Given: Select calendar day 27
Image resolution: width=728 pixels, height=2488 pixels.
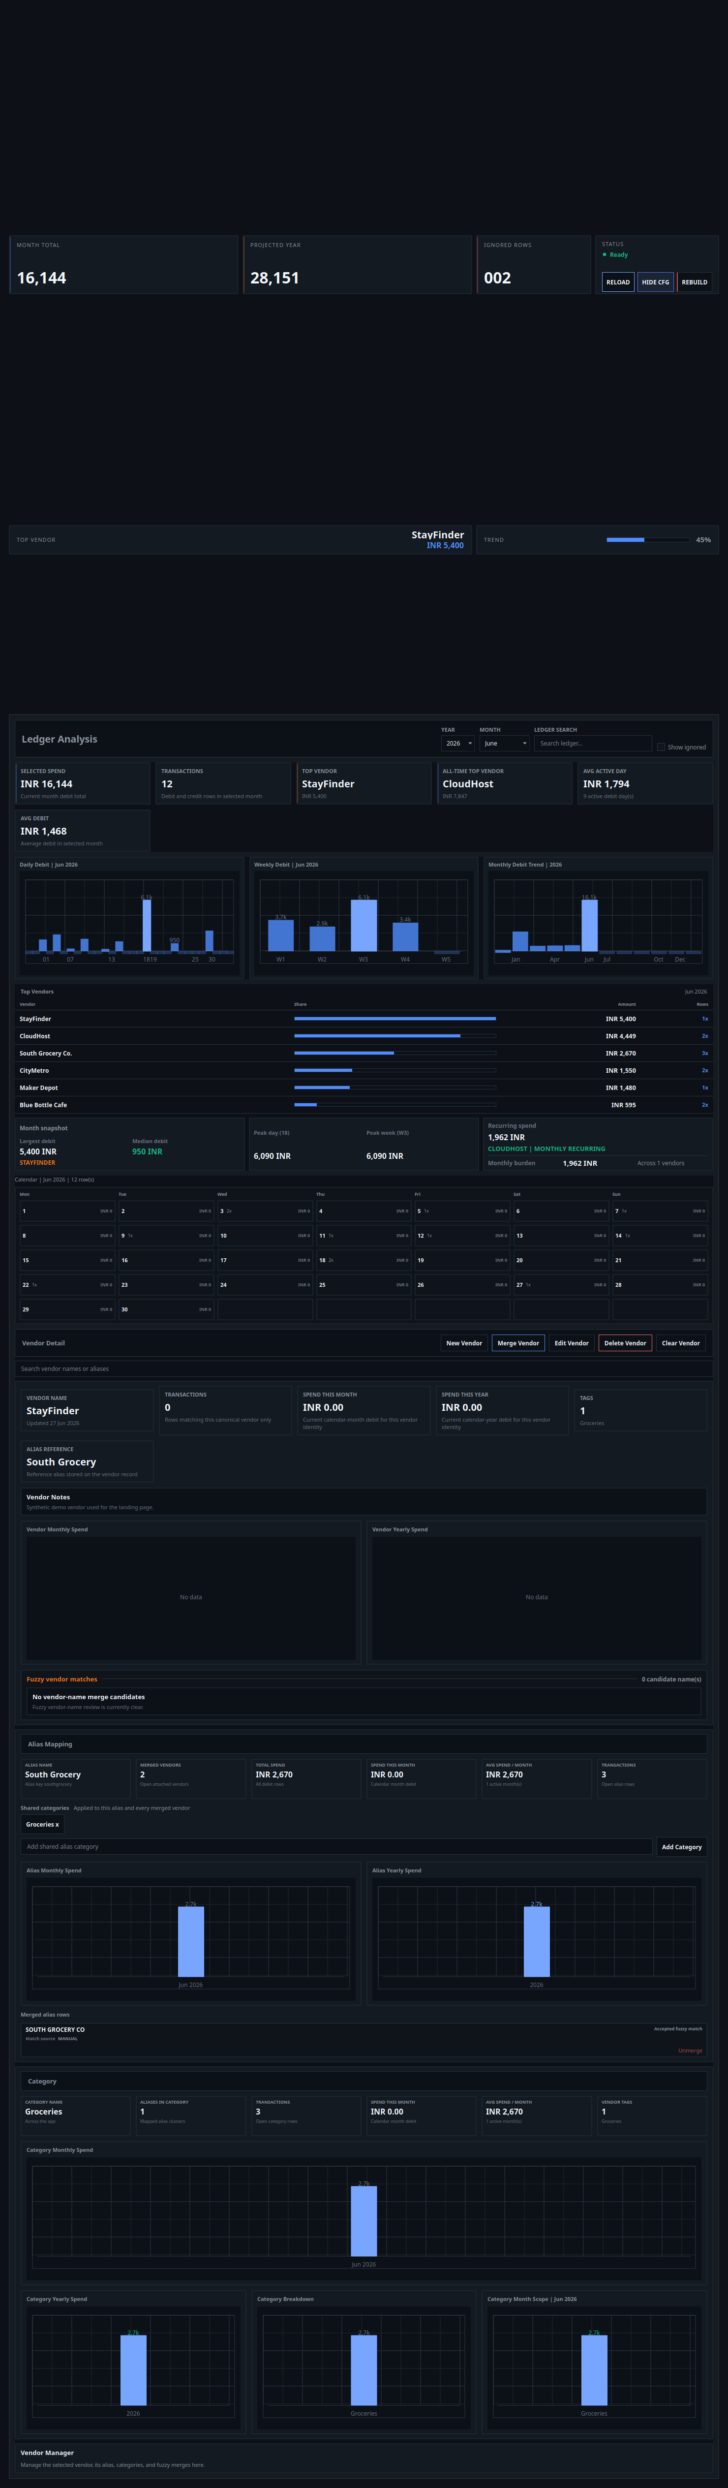Looking at the screenshot, I should tap(562, 1284).
